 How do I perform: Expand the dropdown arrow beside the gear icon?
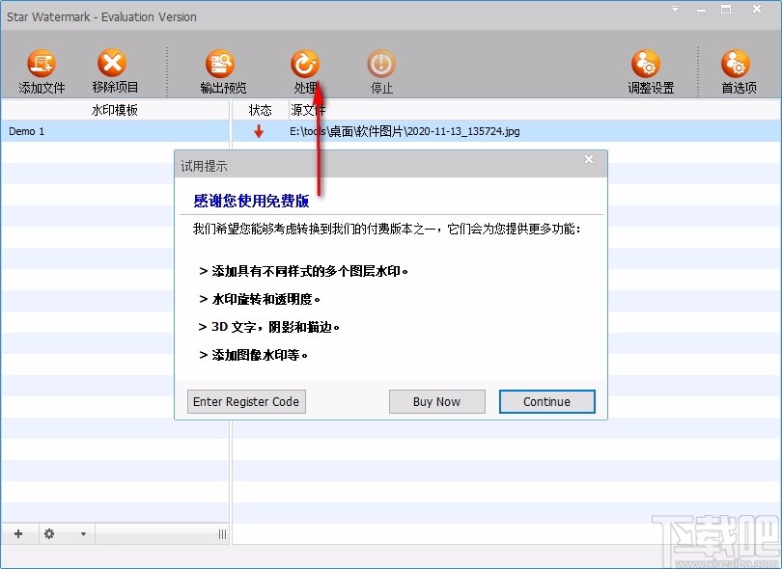83,534
